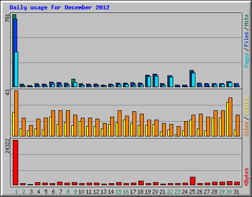Click day label '9' on the x-axis
The width and height of the screenshot is (252, 197).
(75, 192)
